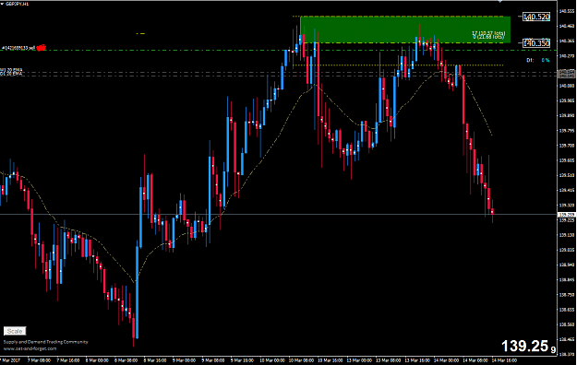Click the 8 Mar 00:00 time axis label
The height and width of the screenshot is (365, 577).
(97, 360)
